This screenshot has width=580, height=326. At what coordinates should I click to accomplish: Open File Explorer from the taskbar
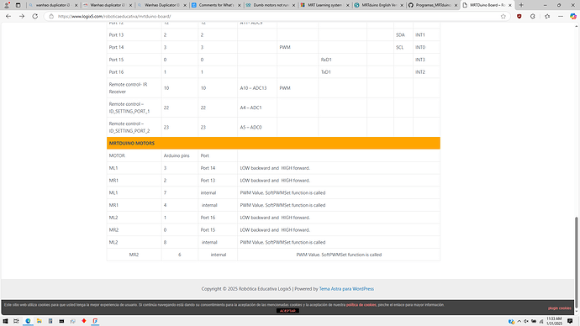click(x=39, y=321)
